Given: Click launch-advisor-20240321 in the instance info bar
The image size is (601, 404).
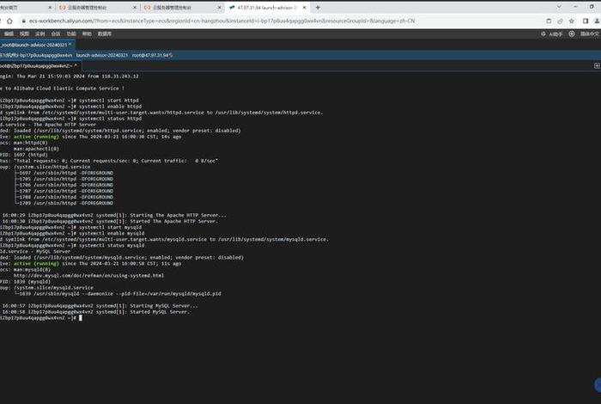Looking at the screenshot, I should (102, 55).
